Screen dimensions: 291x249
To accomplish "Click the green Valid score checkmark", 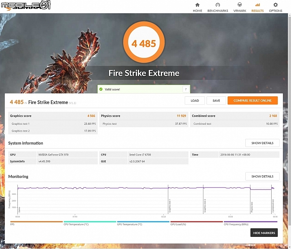I will (101, 89).
